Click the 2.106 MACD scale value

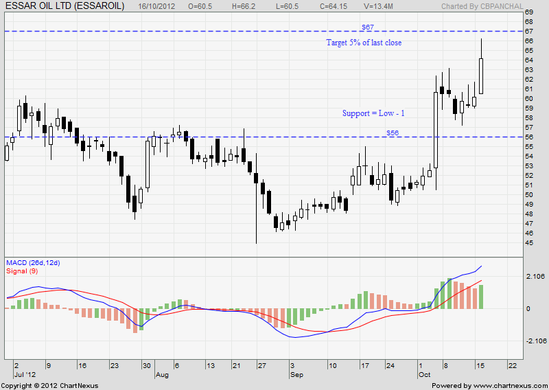pyautogui.click(x=536, y=277)
